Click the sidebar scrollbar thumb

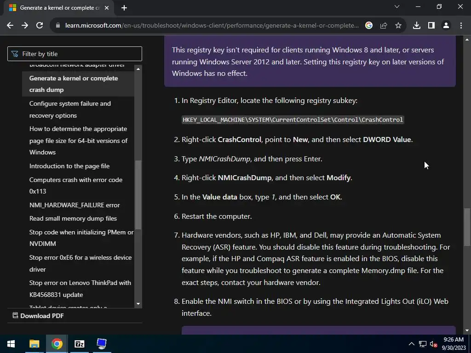[x=138, y=195]
